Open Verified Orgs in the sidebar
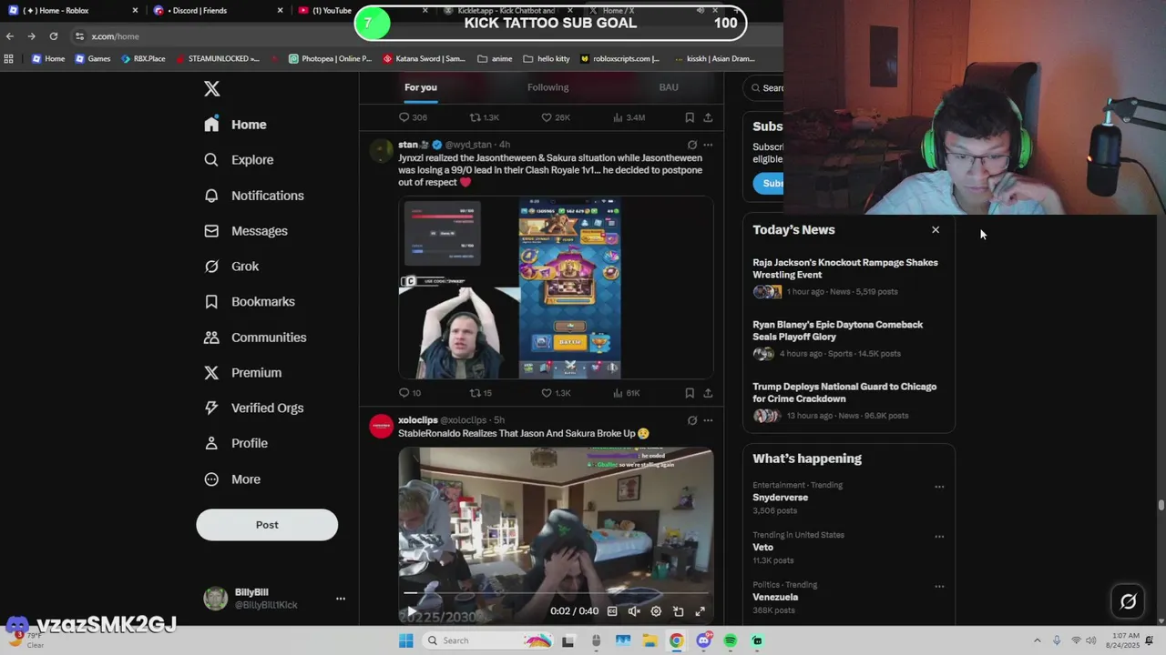1166x655 pixels. click(x=254, y=408)
